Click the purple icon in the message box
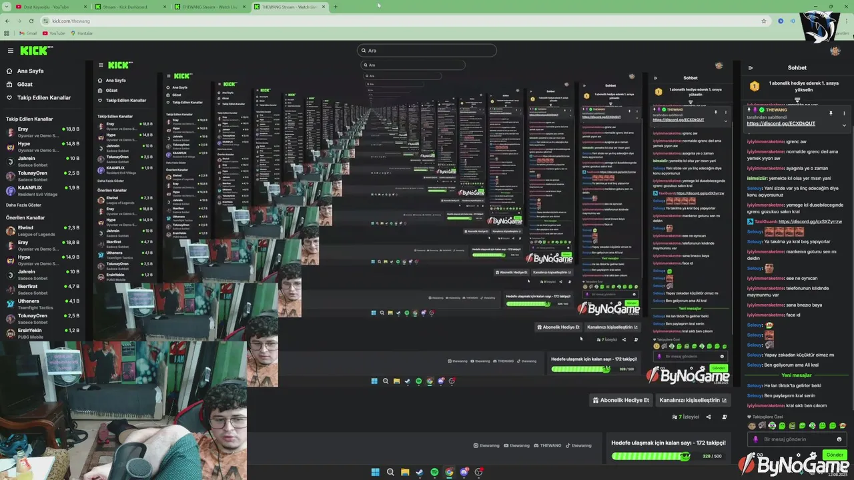854x480 pixels. pos(755,439)
